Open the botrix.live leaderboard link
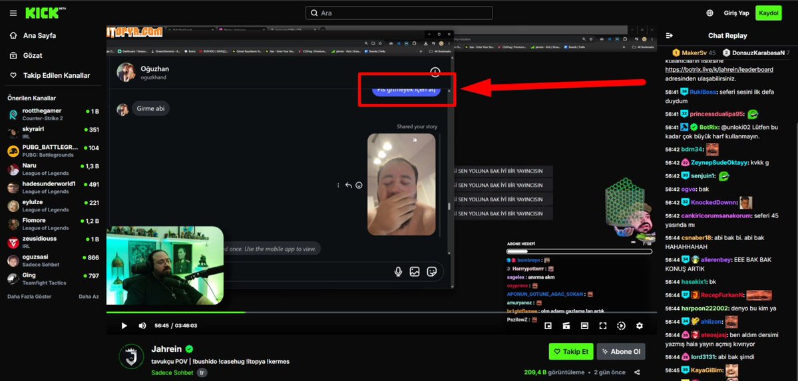The width and height of the screenshot is (798, 381). pyautogui.click(x=719, y=70)
